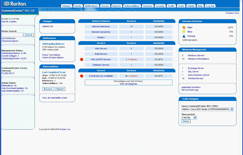243x155 pixels.
Task: Open the Advanced Search link
Action: pos(10,41)
